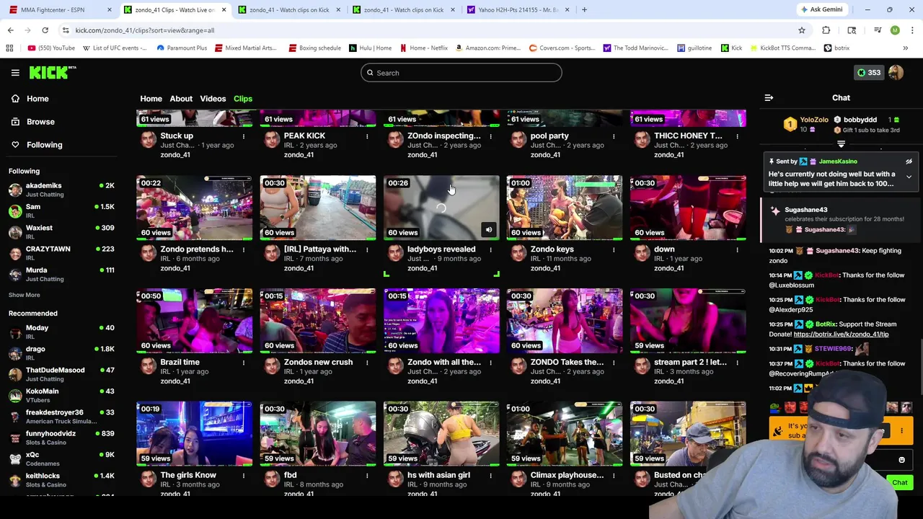
Task: Click Ask Gemini button
Action: coord(821,10)
